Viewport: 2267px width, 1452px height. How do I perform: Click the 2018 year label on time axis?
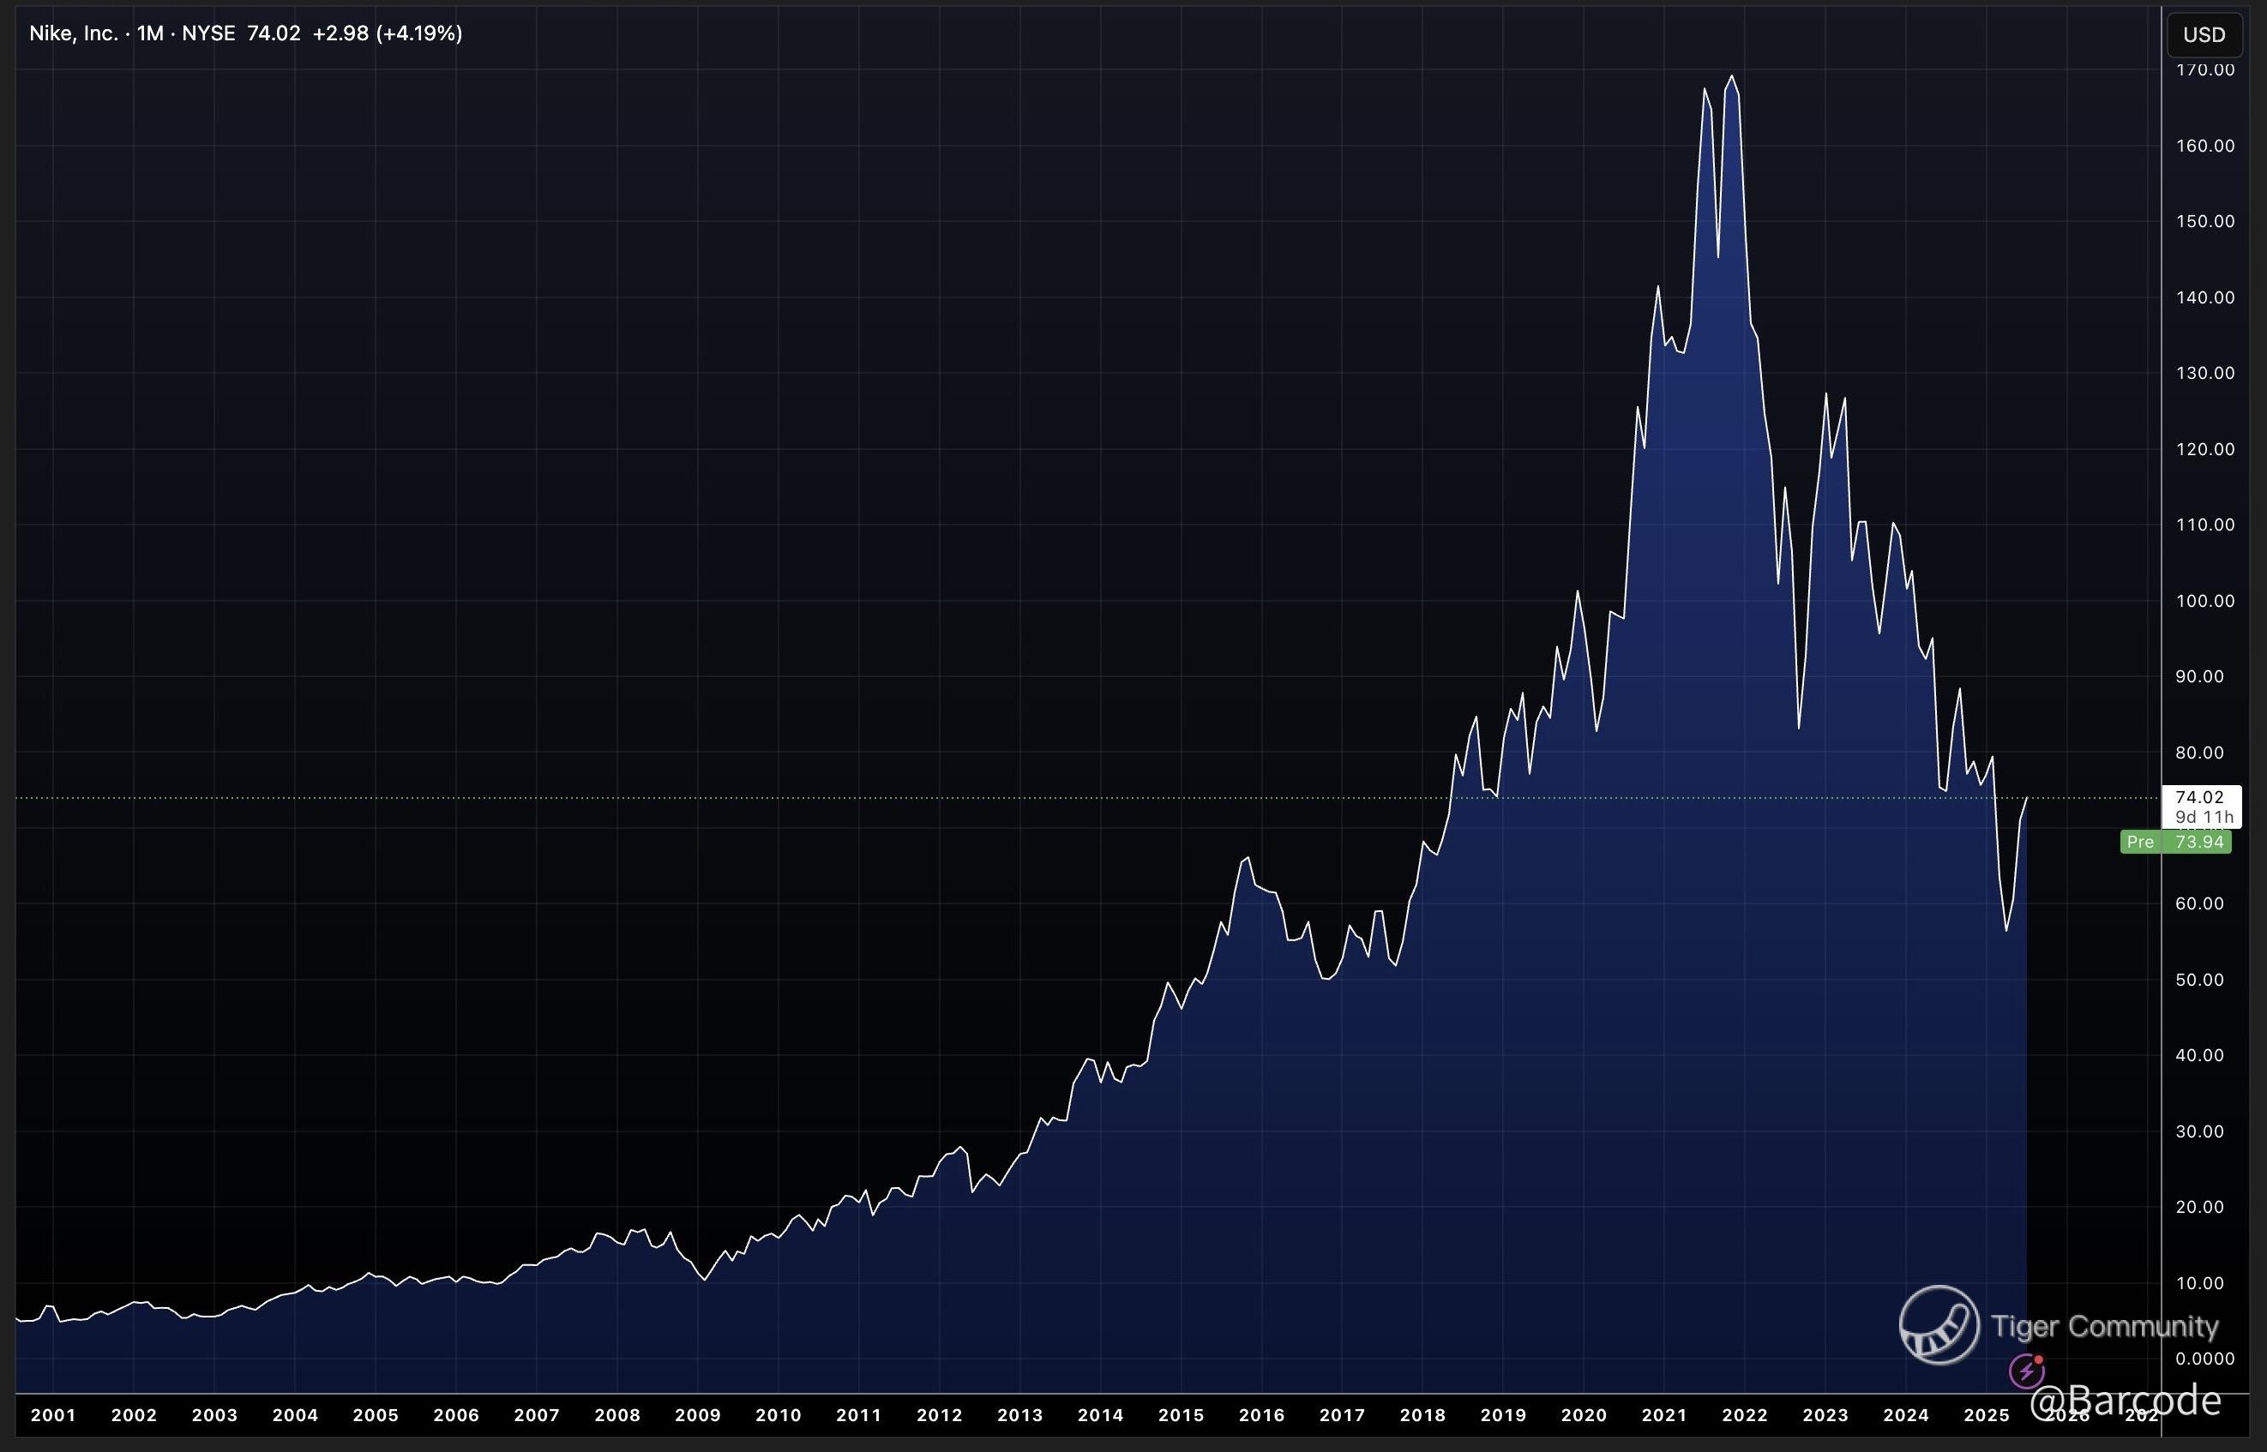[x=1423, y=1416]
